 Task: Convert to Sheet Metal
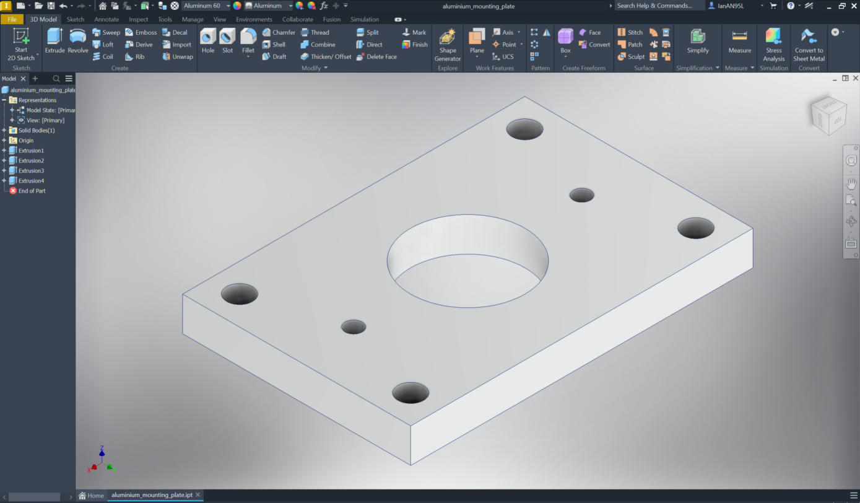pyautogui.click(x=809, y=45)
